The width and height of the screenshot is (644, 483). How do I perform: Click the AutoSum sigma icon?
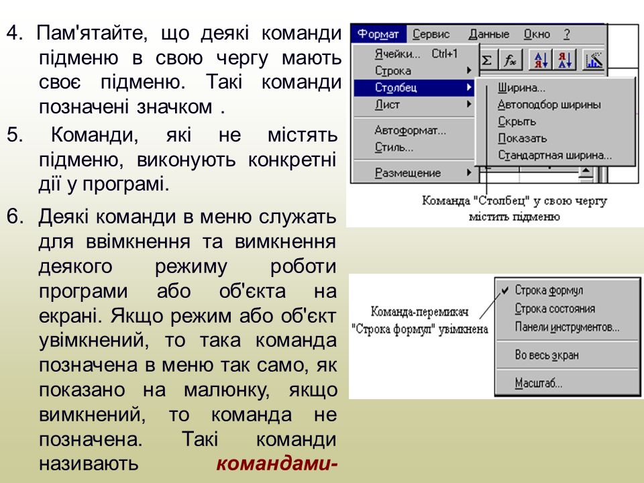coord(487,61)
